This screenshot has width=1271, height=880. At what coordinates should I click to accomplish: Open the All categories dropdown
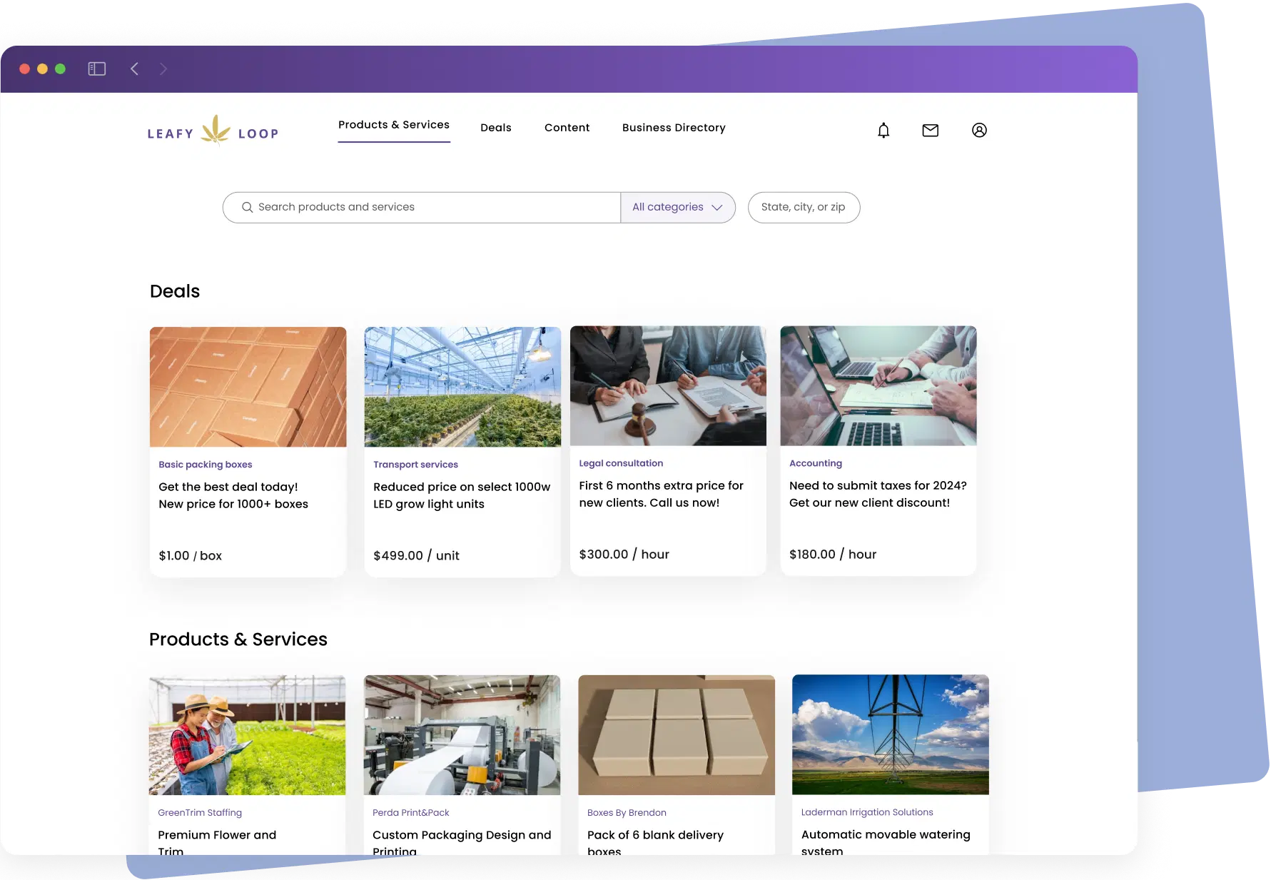[x=677, y=207]
